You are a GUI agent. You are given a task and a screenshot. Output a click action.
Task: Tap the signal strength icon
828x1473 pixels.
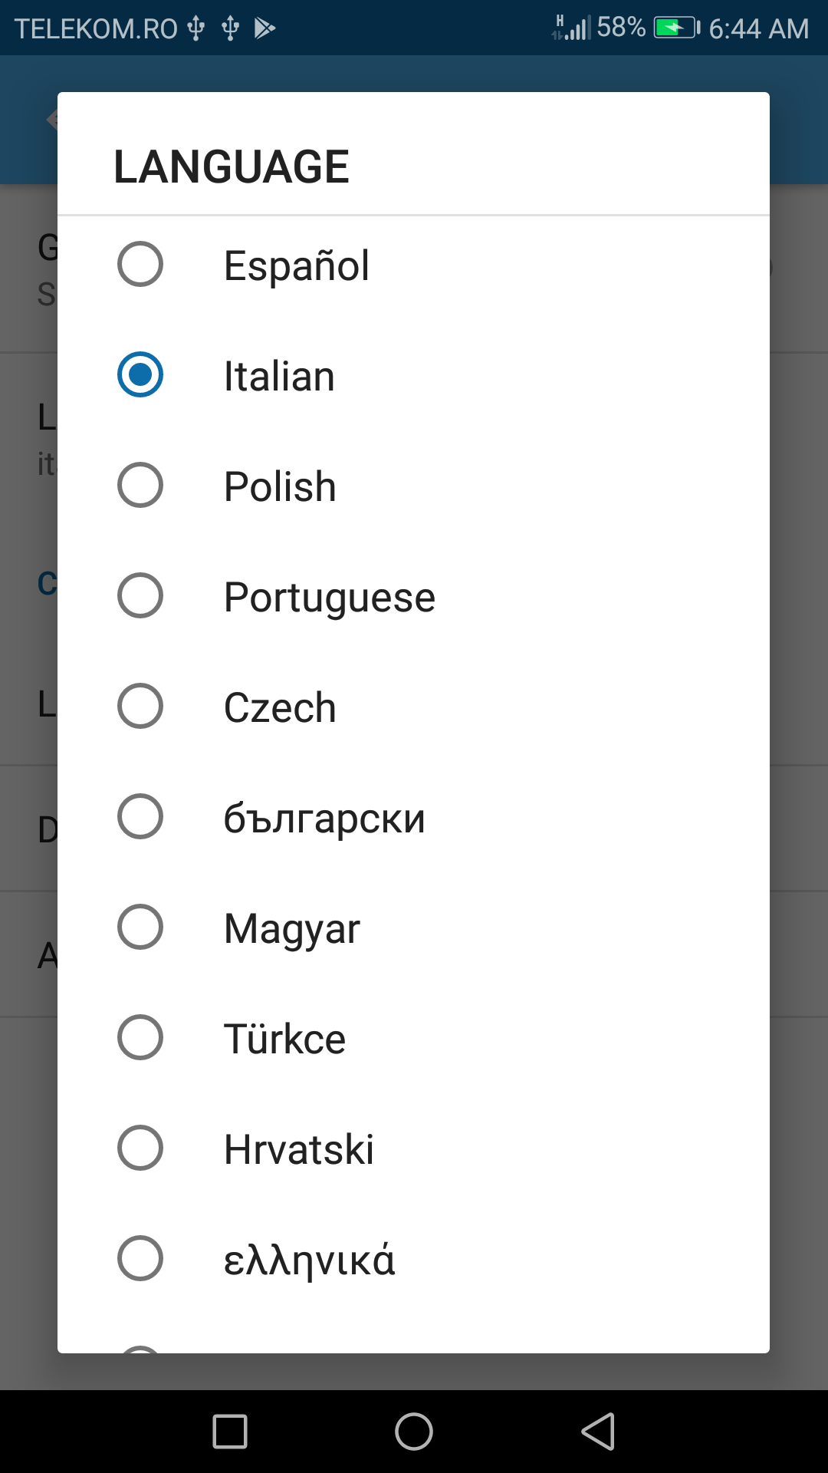click(x=571, y=28)
